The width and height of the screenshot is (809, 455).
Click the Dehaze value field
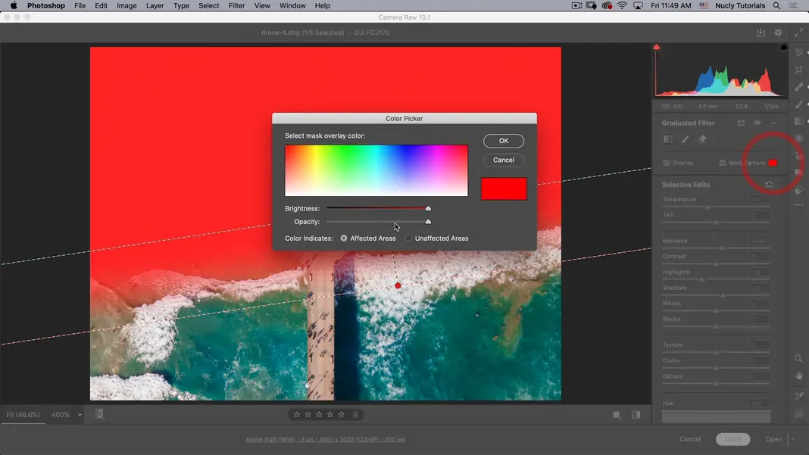759,376
